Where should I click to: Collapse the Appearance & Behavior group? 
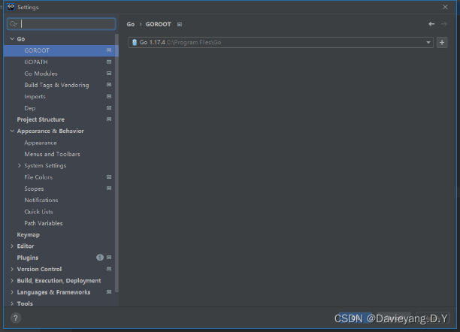click(12, 131)
